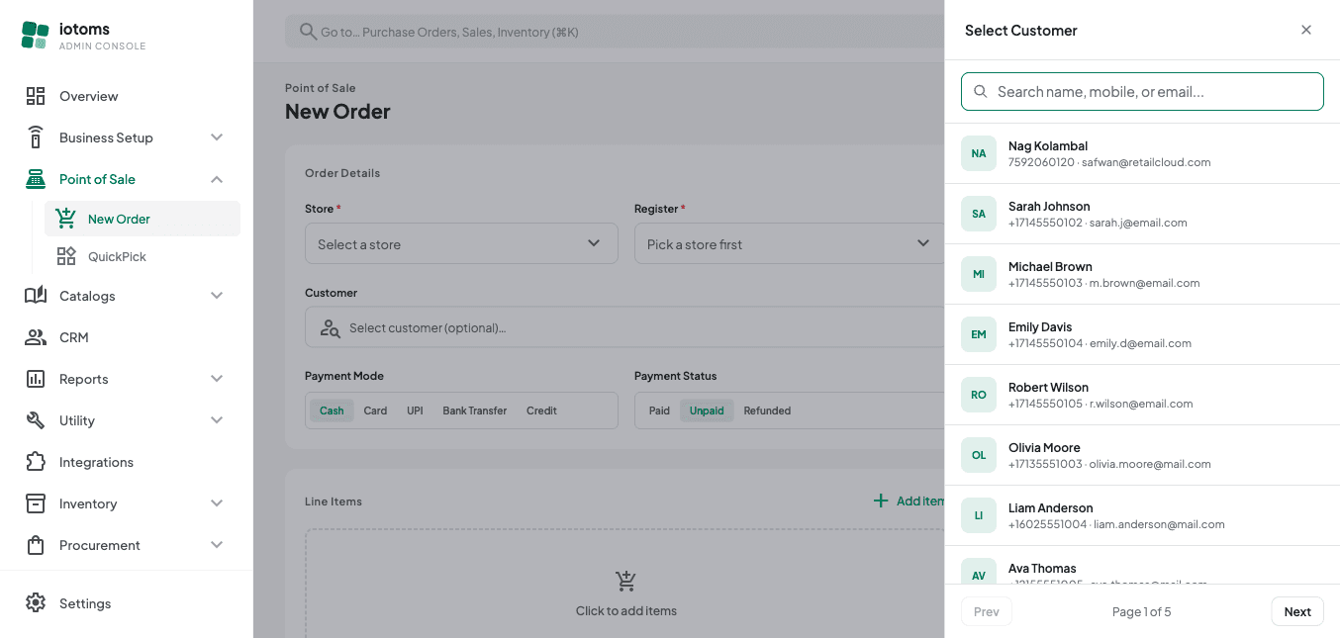
Task: Select Credit payment mode
Action: pos(541,410)
